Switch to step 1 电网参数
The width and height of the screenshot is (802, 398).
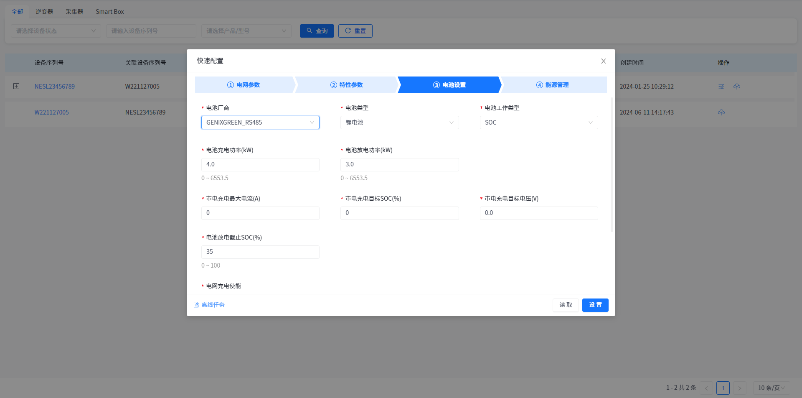click(244, 85)
